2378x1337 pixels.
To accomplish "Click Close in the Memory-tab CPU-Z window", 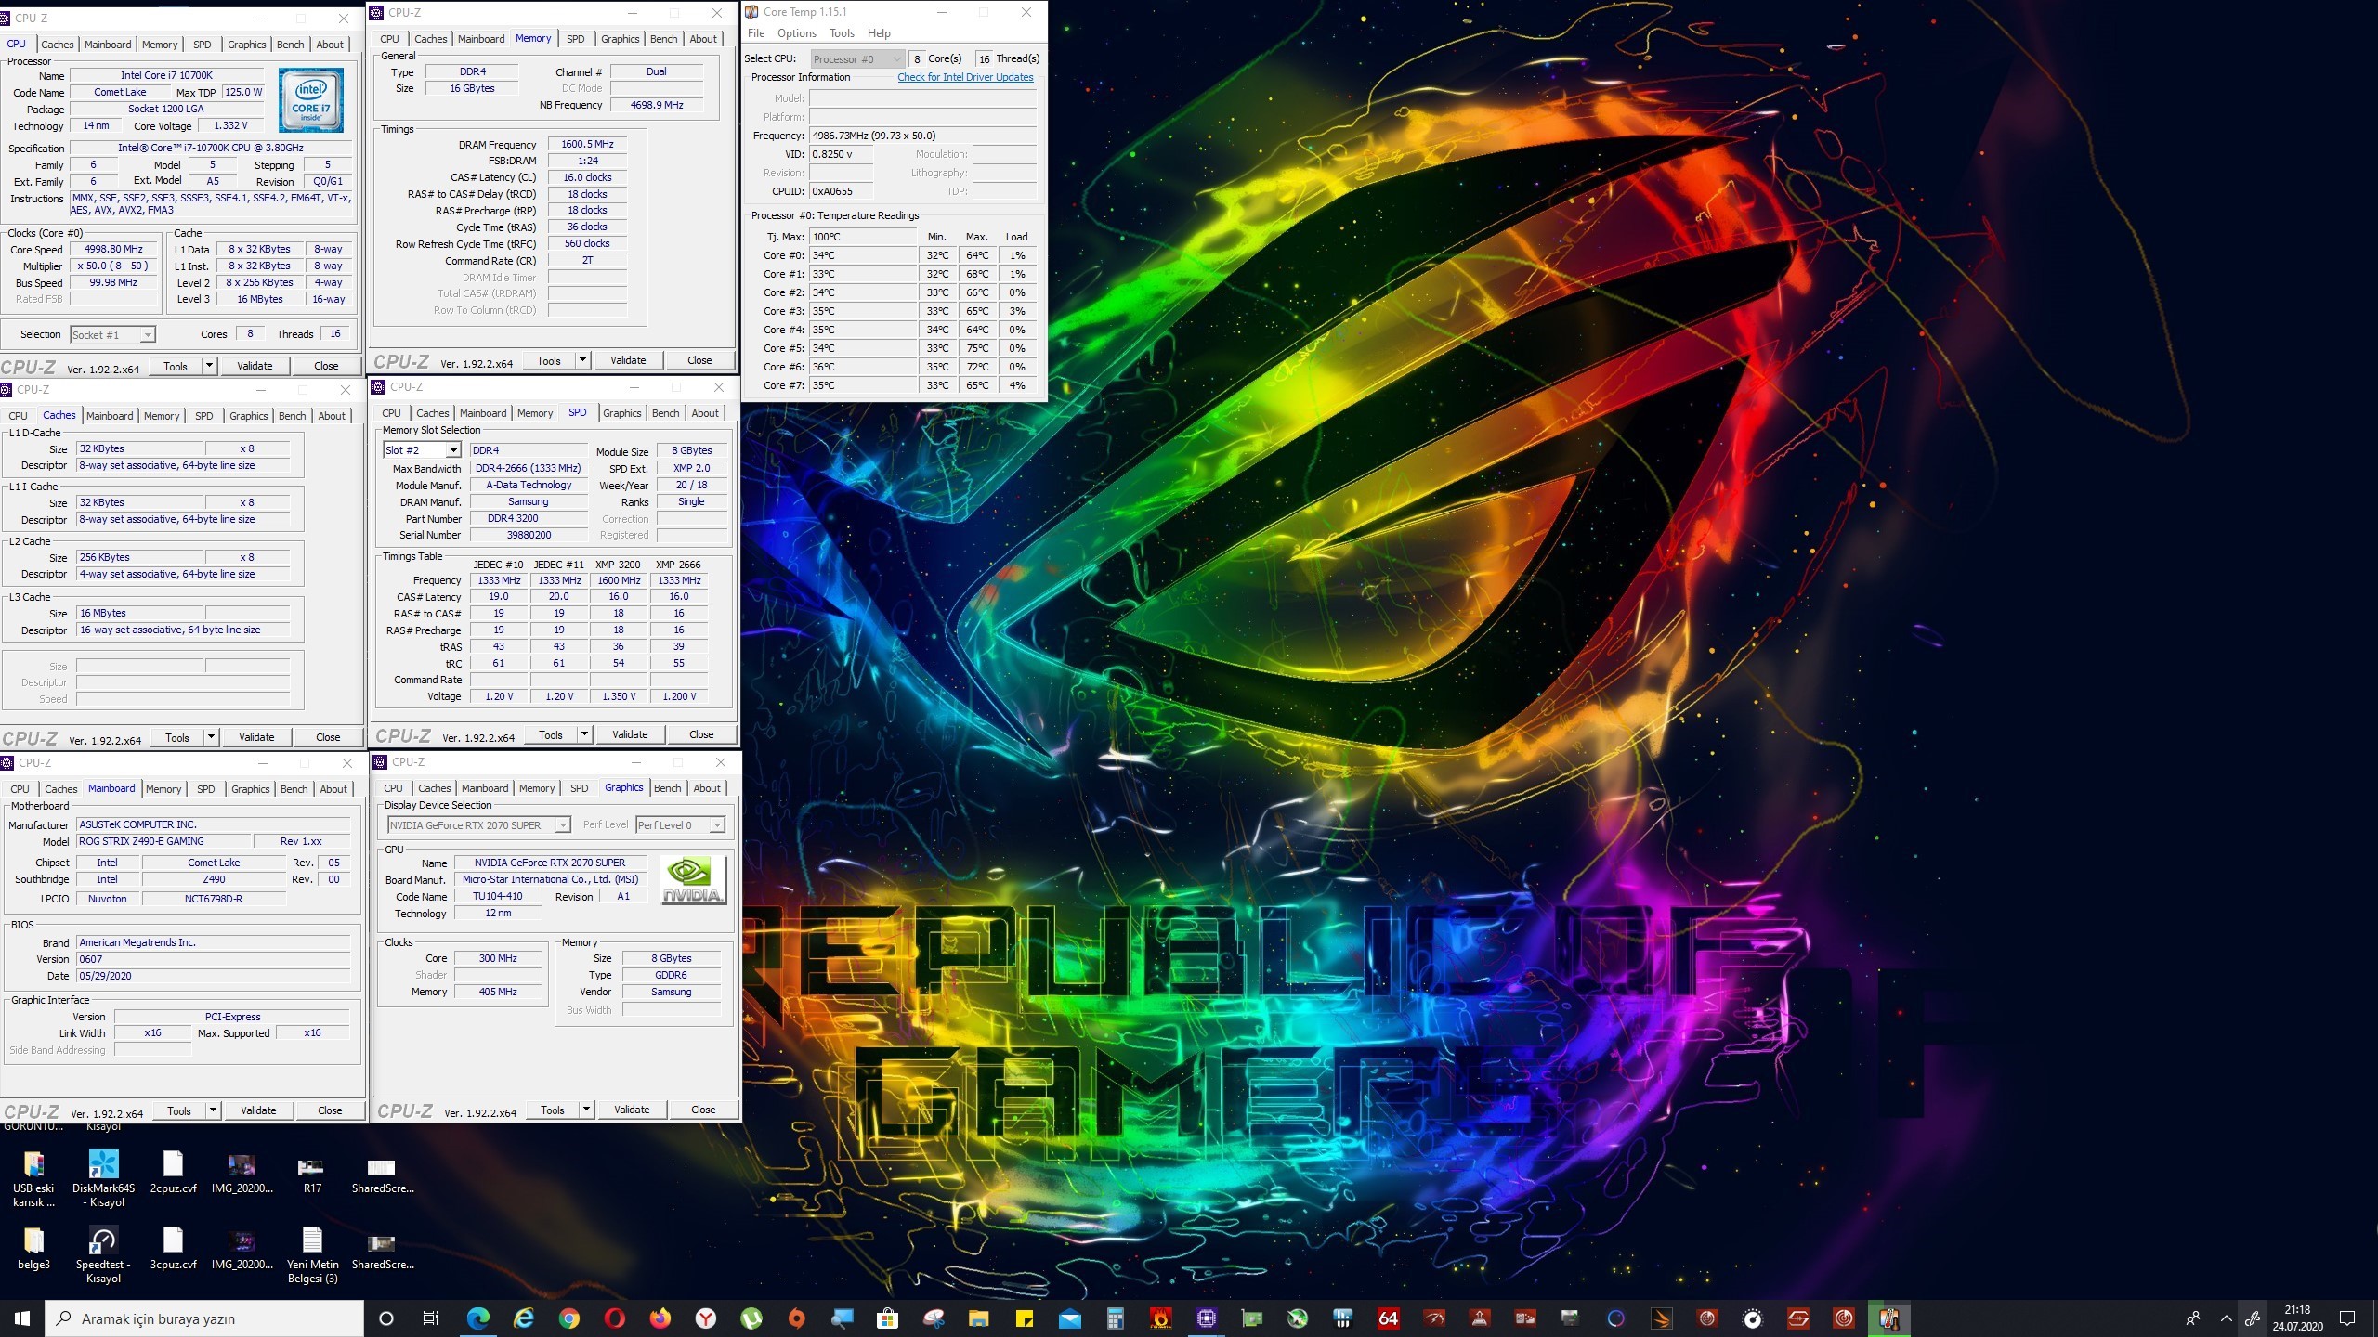I will tap(699, 360).
